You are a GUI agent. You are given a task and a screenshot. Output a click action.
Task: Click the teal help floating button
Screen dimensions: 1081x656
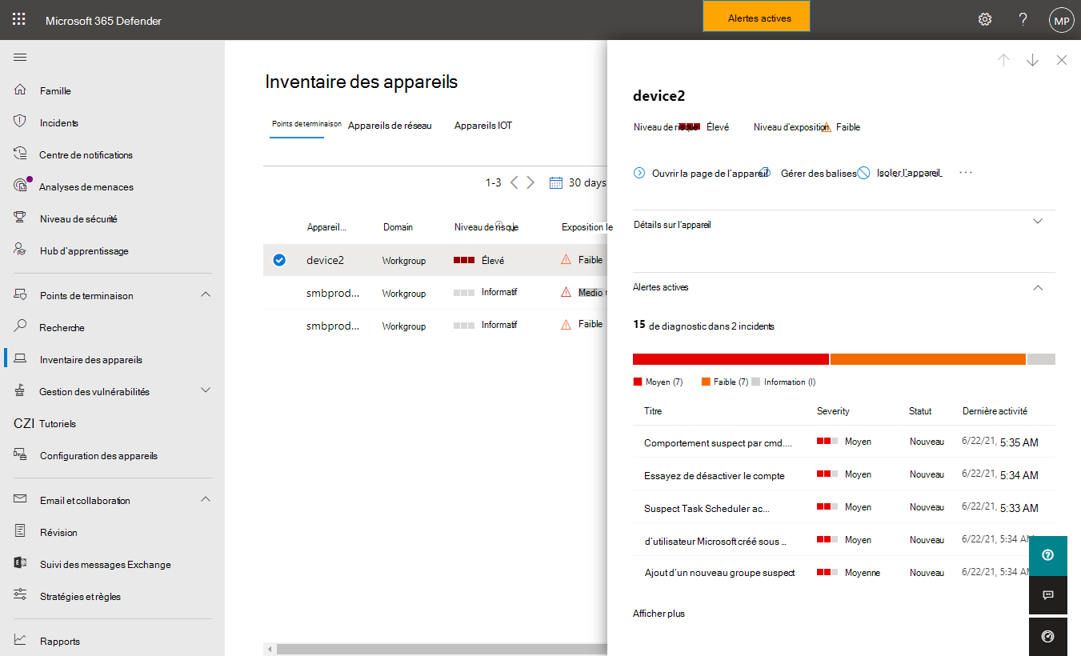pos(1048,555)
